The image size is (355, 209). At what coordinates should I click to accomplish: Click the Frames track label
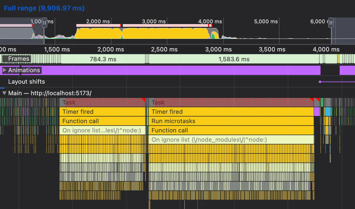tap(19, 59)
